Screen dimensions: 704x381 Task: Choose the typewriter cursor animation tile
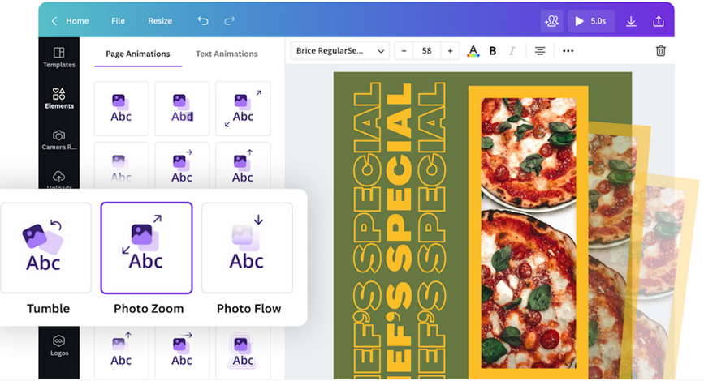tap(182, 109)
